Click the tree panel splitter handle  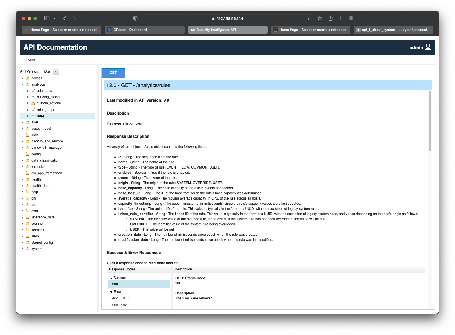(98, 189)
